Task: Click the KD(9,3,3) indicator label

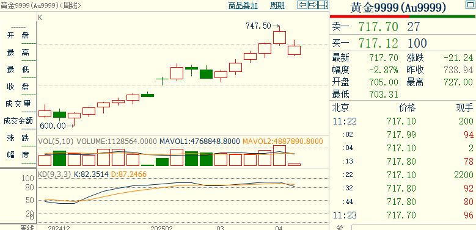Action: pos(54,174)
